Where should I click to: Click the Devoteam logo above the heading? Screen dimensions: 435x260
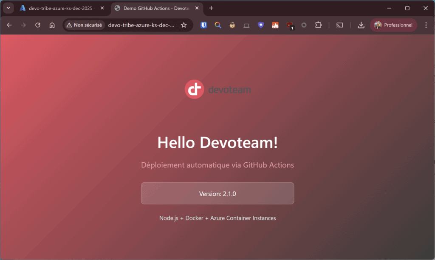click(x=195, y=89)
